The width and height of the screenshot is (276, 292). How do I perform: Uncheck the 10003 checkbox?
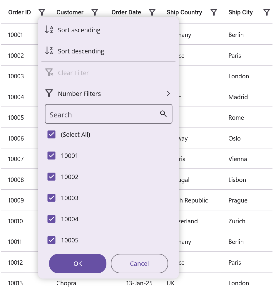tap(51, 198)
